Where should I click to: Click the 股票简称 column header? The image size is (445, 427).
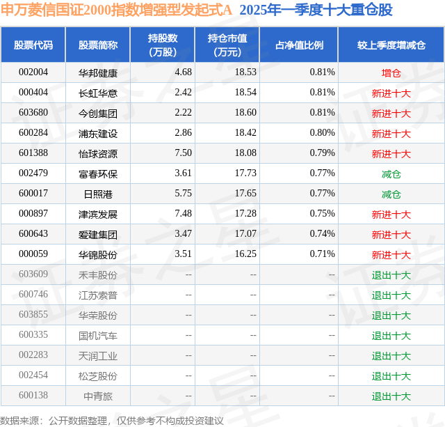tap(98, 45)
